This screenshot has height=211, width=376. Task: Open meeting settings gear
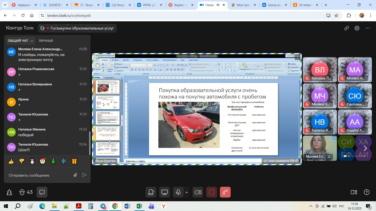coord(357,28)
